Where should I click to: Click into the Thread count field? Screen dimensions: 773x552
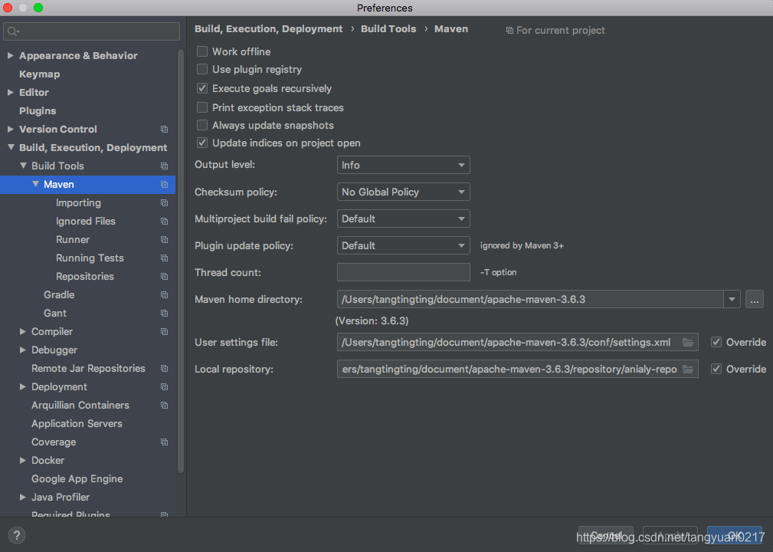pos(403,272)
